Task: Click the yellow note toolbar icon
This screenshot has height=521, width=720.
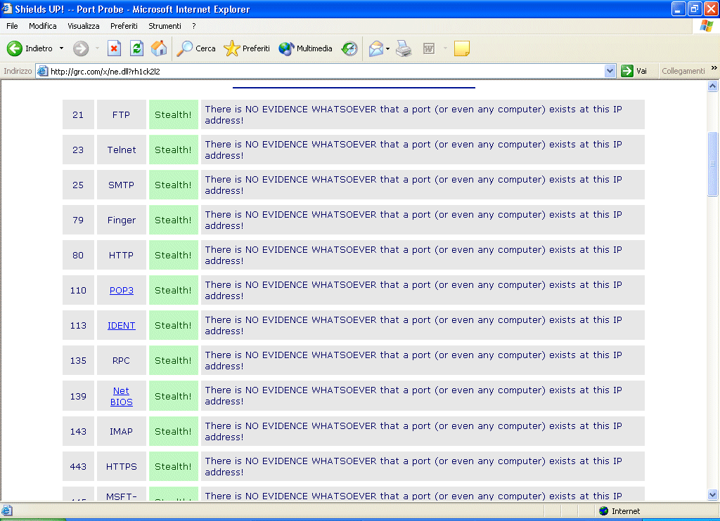Action: coord(461,48)
